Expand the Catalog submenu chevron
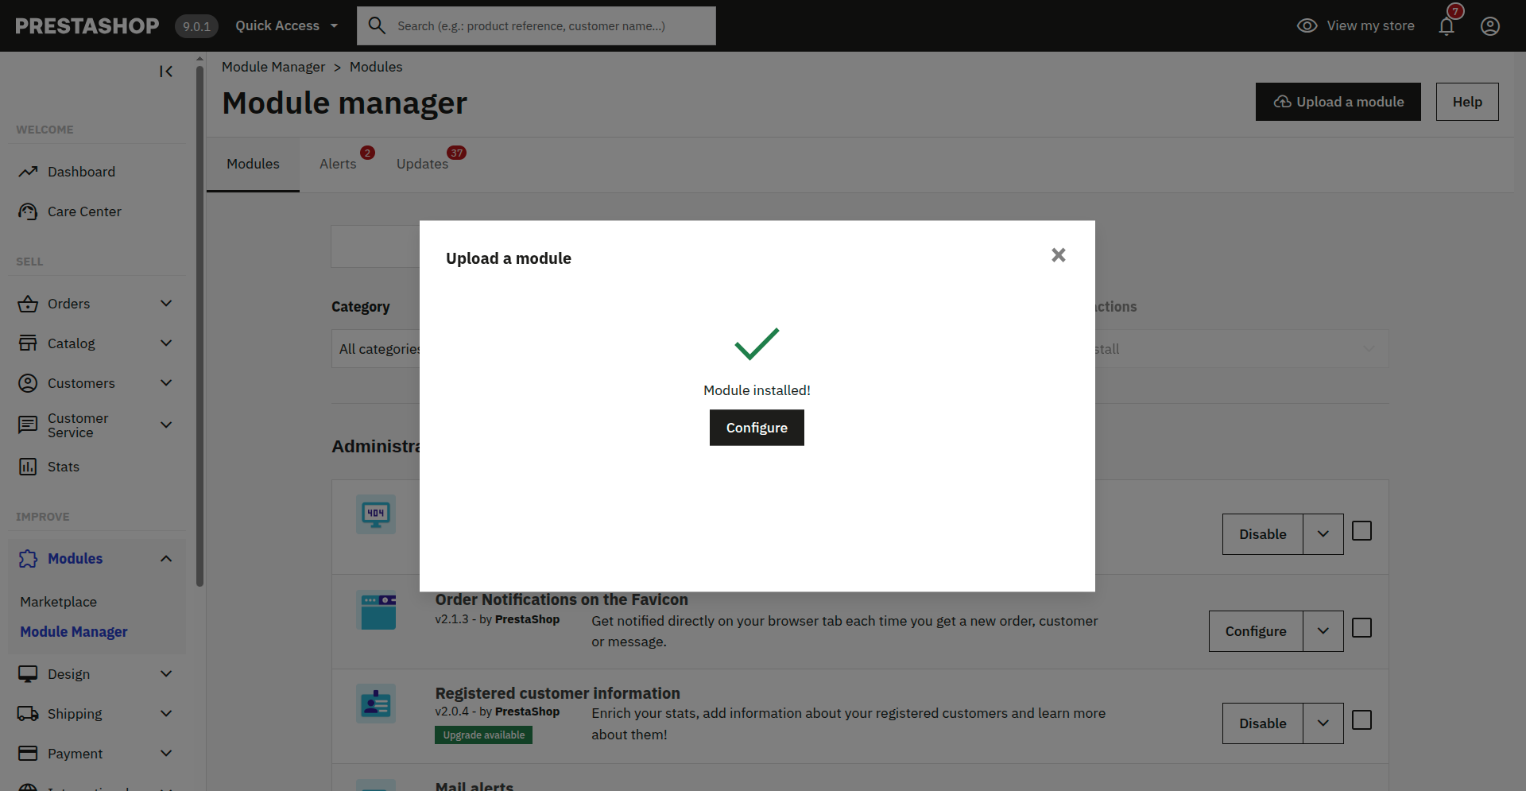The width and height of the screenshot is (1526, 791). tap(166, 343)
